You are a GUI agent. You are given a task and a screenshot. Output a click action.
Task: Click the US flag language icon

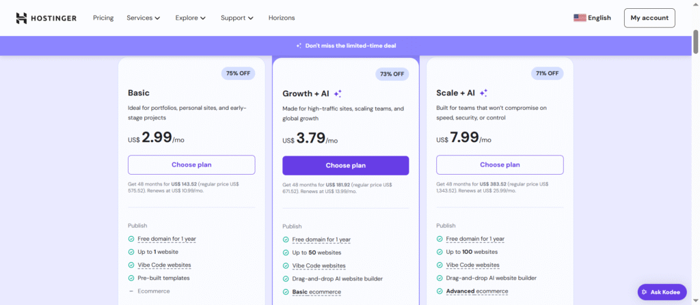point(580,18)
